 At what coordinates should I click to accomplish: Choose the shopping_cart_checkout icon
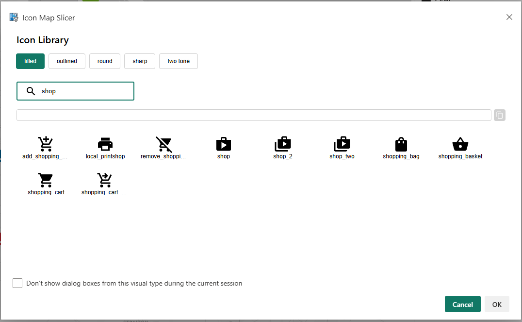pyautogui.click(x=104, y=180)
